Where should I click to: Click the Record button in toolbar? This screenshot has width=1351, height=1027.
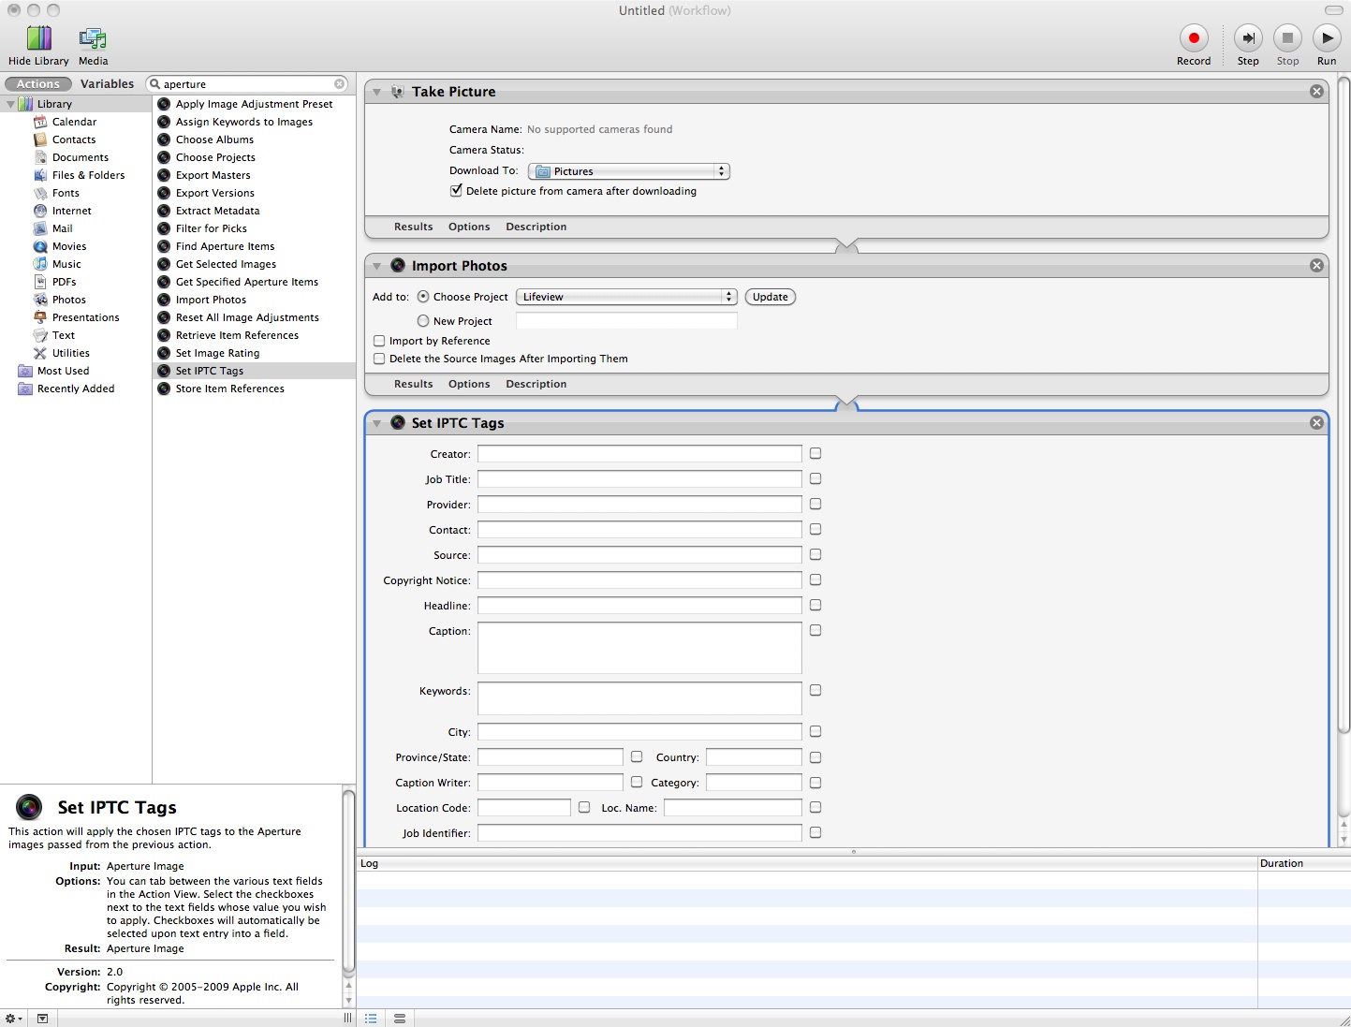coord(1193,38)
